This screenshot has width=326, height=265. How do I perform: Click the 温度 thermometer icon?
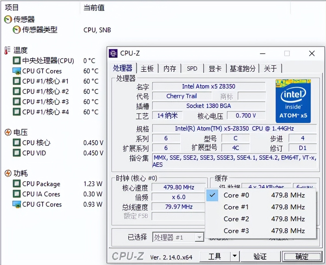pyautogui.click(x=8, y=50)
